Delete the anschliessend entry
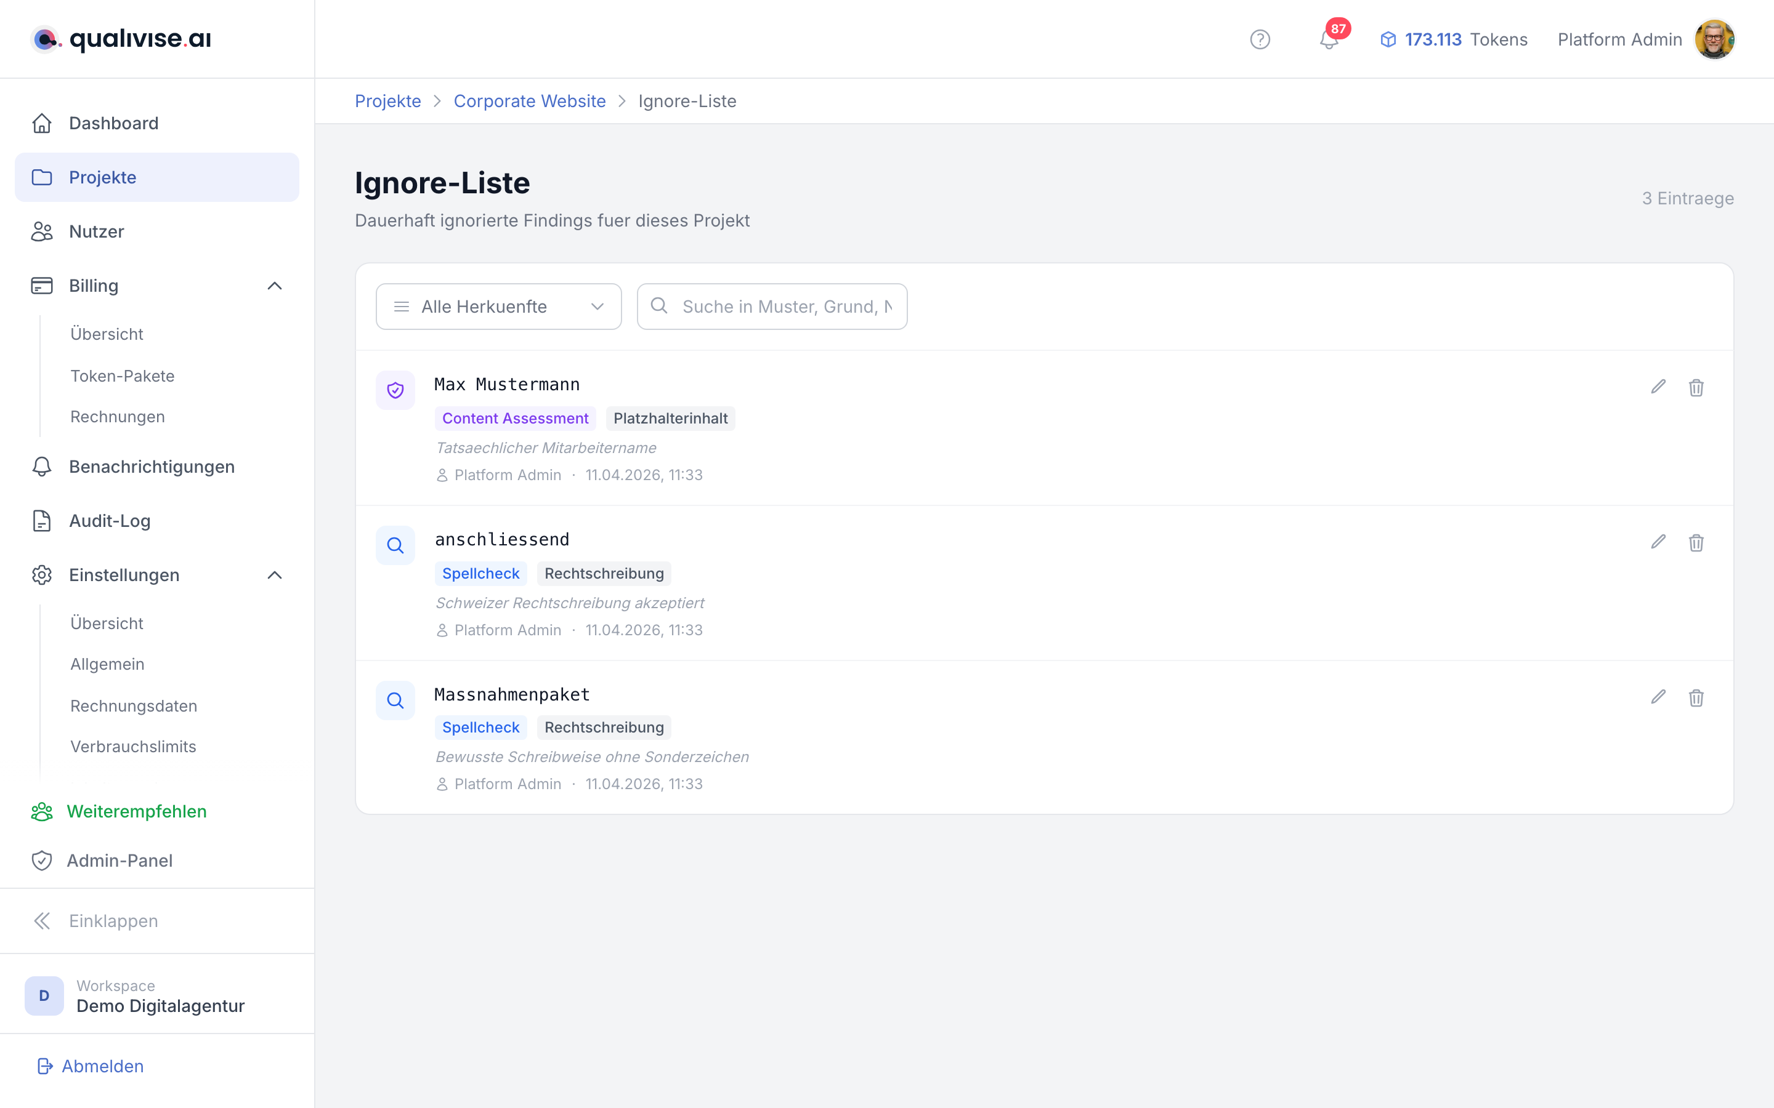1774x1108 pixels. point(1696,542)
